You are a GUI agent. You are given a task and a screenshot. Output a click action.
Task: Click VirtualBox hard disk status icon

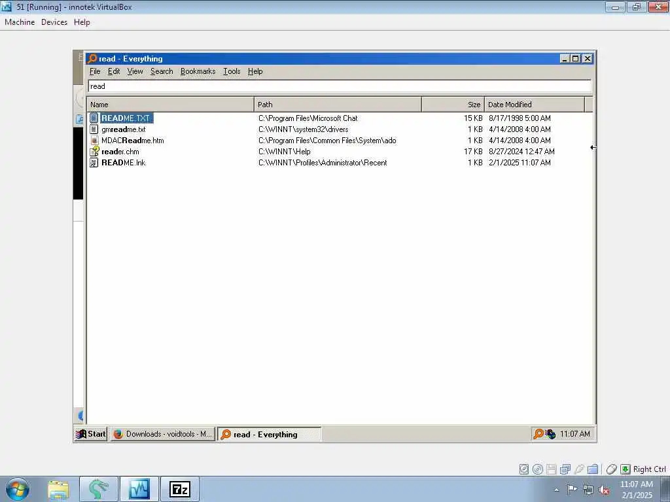point(524,469)
